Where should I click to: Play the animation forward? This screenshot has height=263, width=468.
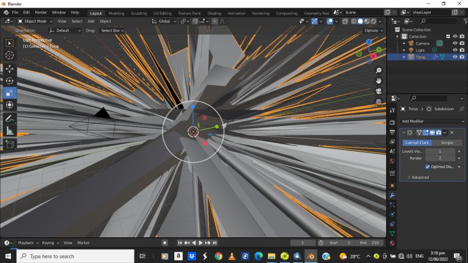[x=201, y=242]
